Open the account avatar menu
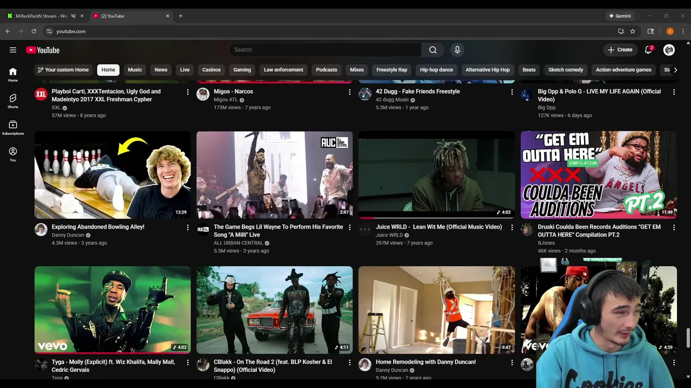Screen dimensions: 691x388 click(669, 50)
